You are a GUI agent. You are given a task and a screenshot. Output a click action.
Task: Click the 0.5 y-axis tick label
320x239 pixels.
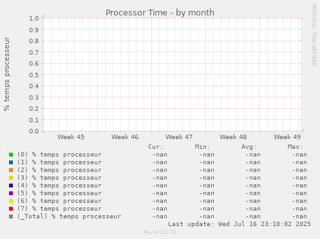(34, 75)
